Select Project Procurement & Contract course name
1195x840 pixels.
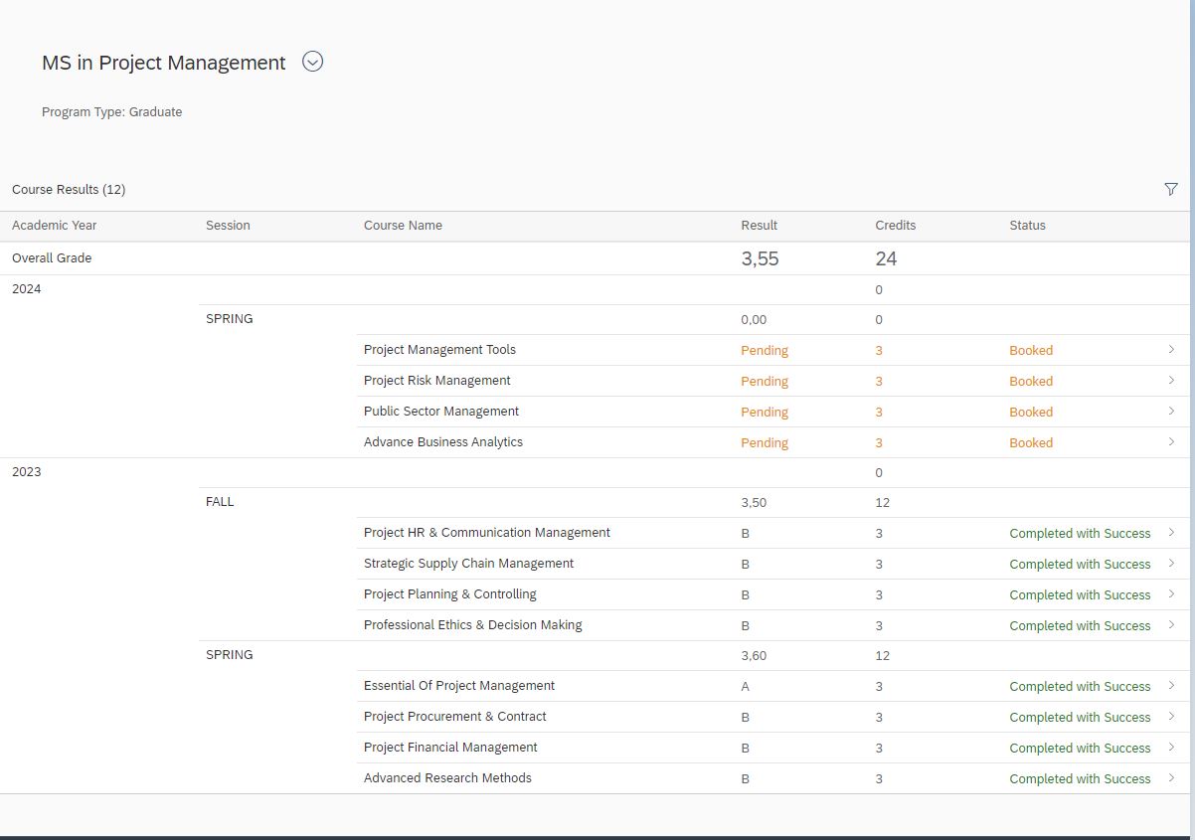tap(454, 717)
